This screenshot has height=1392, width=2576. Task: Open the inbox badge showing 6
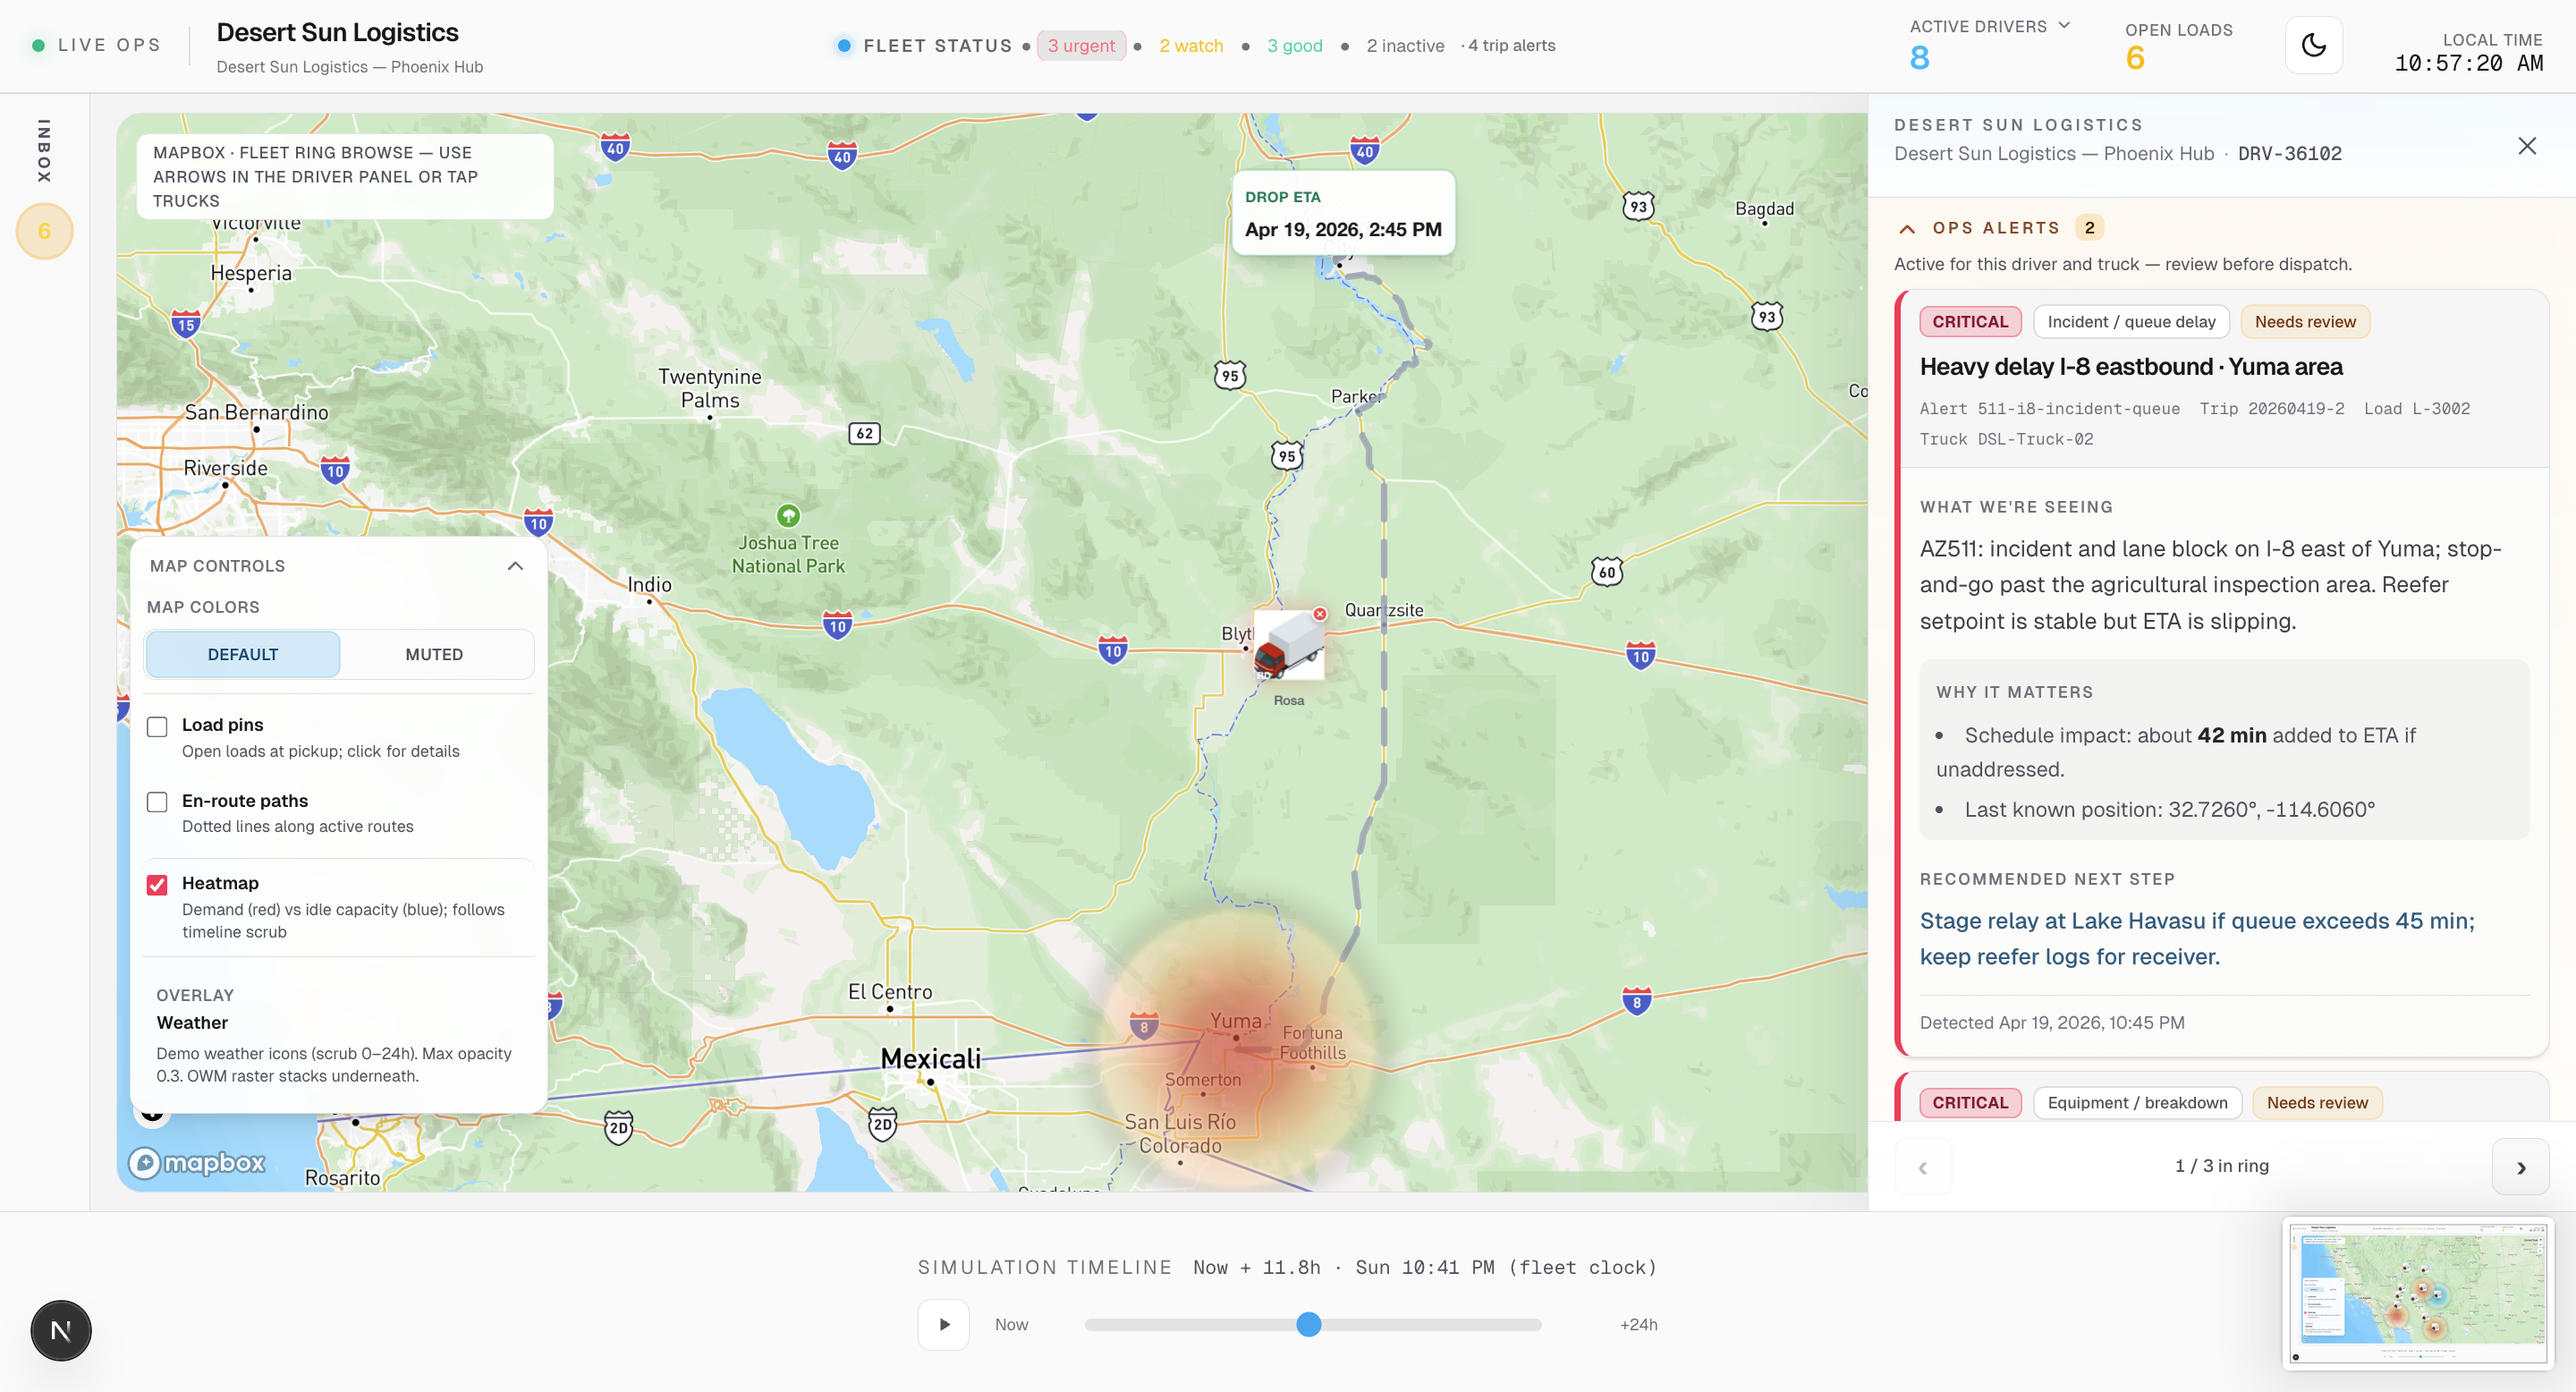[x=44, y=231]
